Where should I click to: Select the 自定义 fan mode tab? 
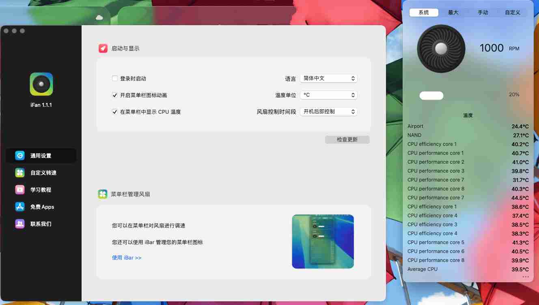(512, 12)
